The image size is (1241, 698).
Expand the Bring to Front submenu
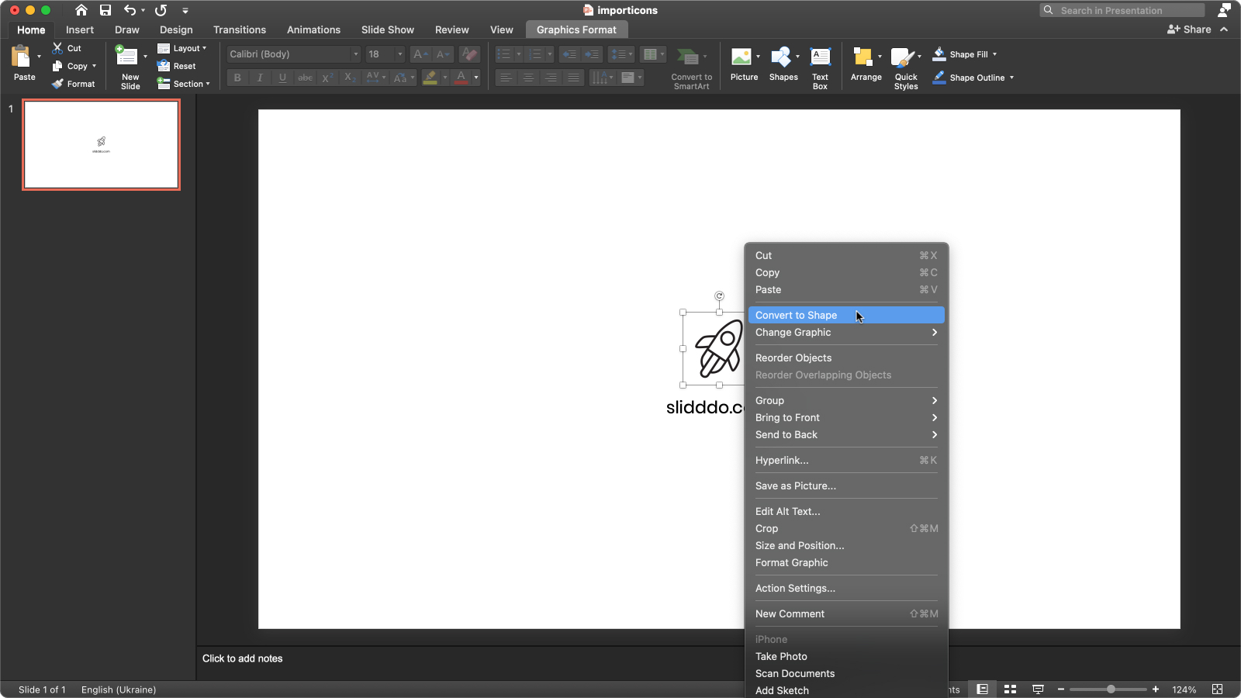click(846, 417)
